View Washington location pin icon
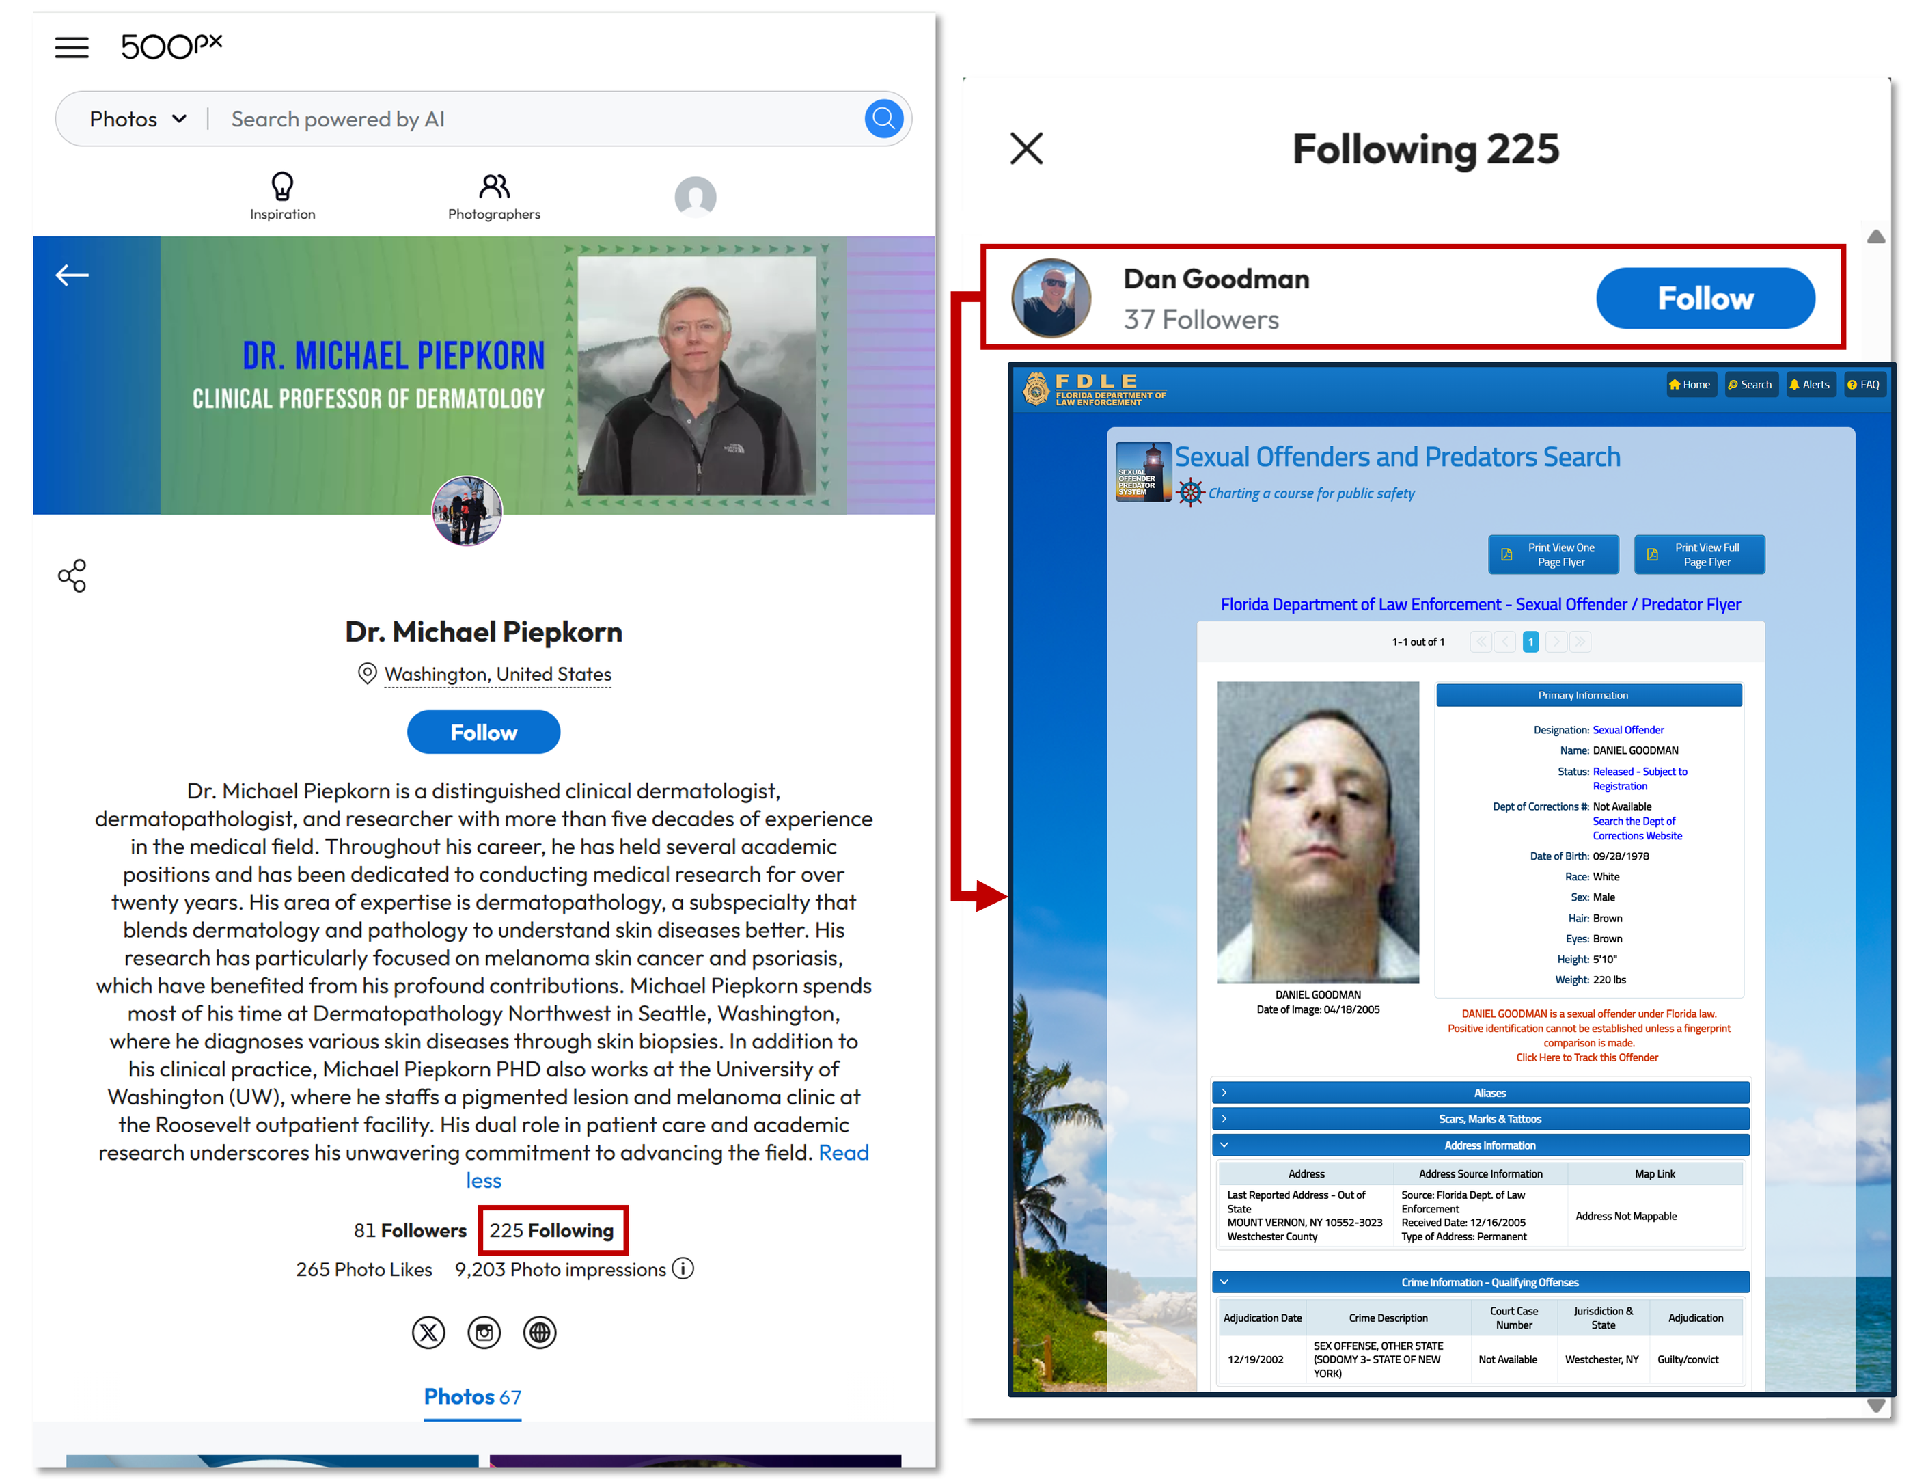1913x1479 pixels. (x=367, y=674)
